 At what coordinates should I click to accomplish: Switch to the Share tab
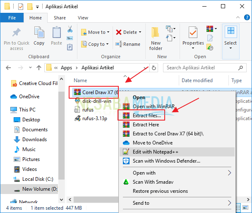point(60,18)
